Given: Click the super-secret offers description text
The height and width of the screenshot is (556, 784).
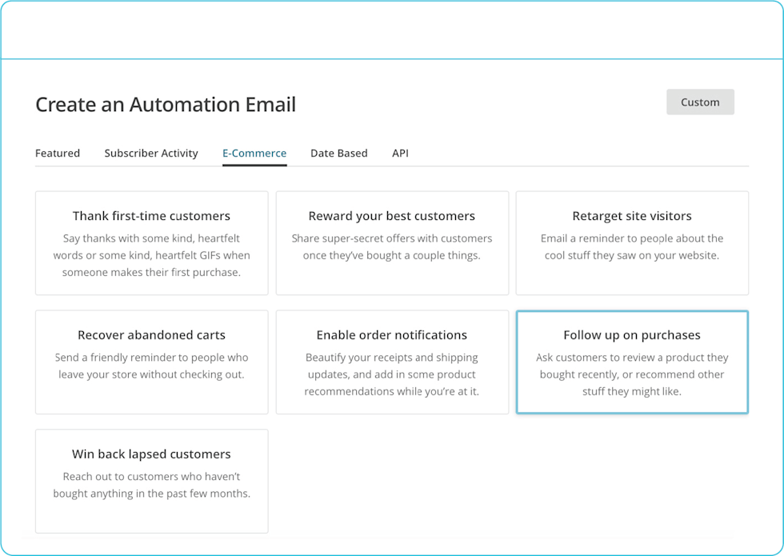Looking at the screenshot, I should (392, 247).
